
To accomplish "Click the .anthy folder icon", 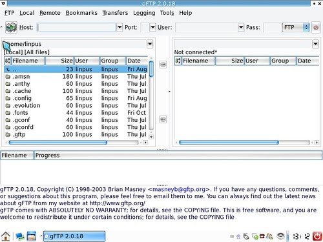I will tap(8, 84).
